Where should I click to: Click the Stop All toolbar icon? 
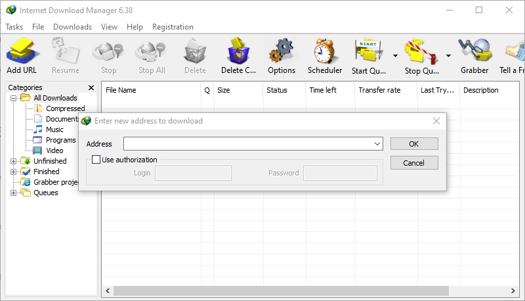152,53
